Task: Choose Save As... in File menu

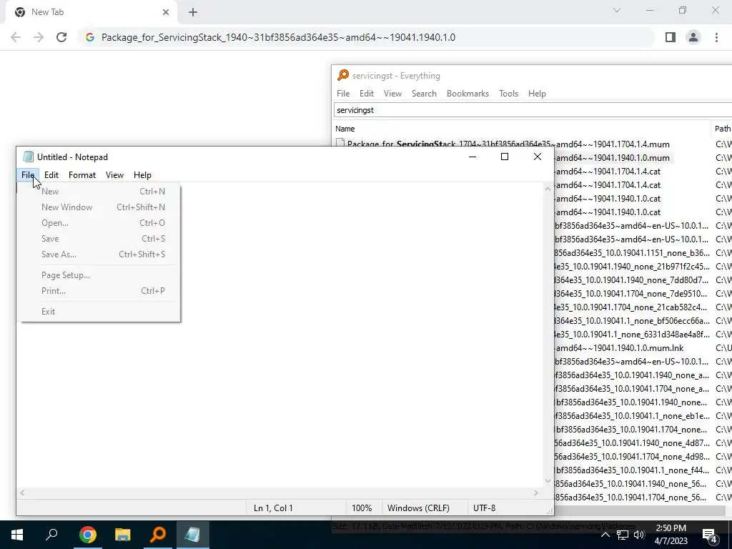Action: pos(99,254)
